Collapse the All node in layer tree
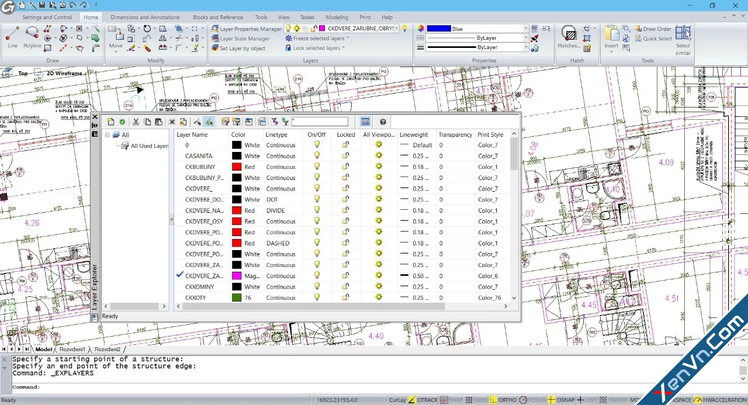Viewport: 748px width, 405px height. (x=108, y=134)
